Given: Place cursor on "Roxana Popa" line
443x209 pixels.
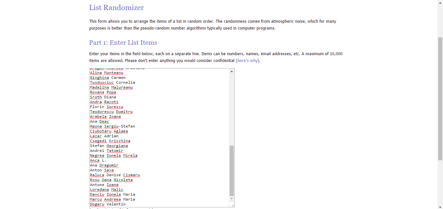Looking at the screenshot, I should tap(103, 92).
